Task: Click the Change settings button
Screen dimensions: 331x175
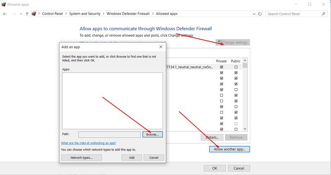Action: pyautogui.click(x=233, y=42)
